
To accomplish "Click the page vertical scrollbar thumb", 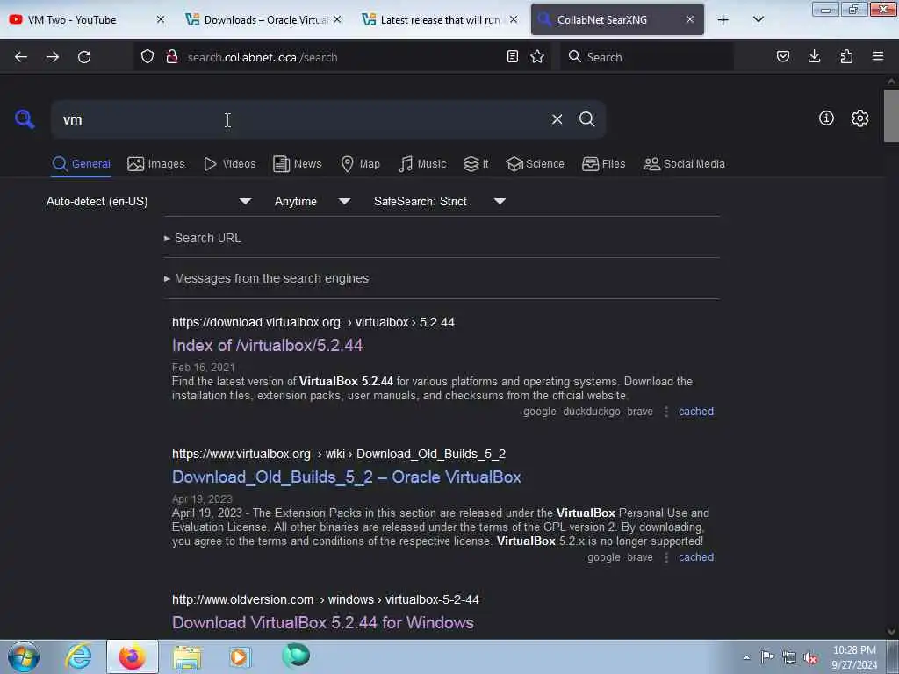I will [x=891, y=116].
